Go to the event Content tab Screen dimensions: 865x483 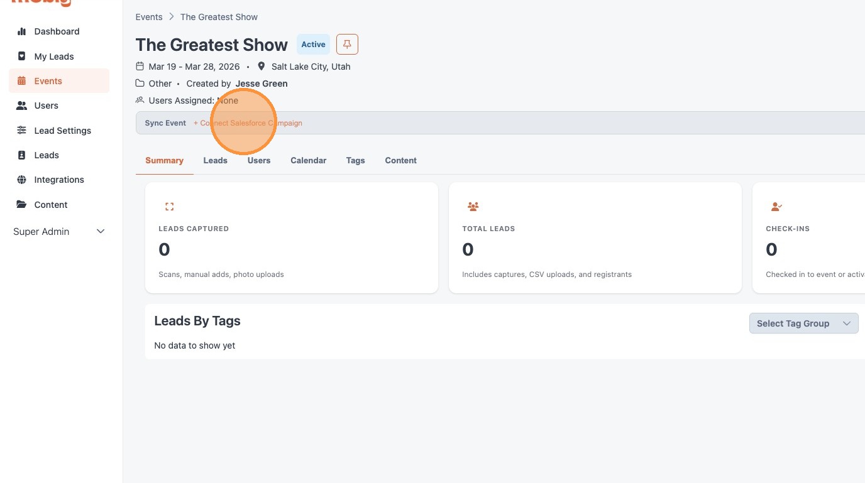[400, 161]
